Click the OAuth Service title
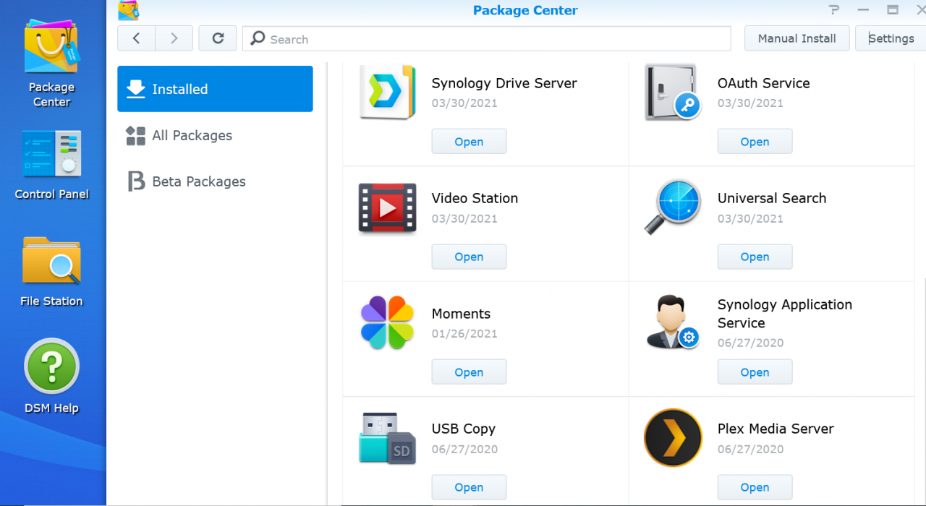The width and height of the screenshot is (926, 506). (x=763, y=83)
